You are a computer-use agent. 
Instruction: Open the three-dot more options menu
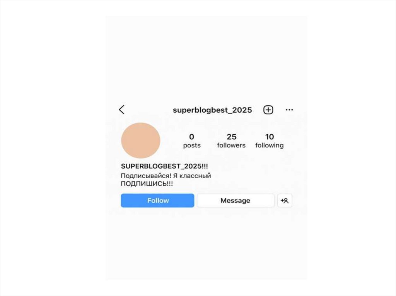click(289, 110)
